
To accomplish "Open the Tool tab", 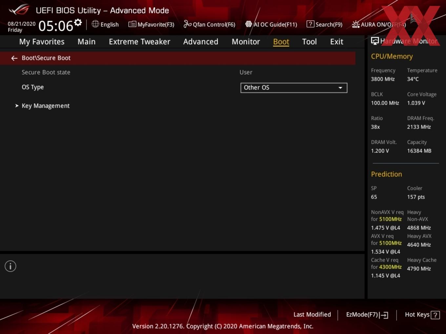I will tap(309, 42).
